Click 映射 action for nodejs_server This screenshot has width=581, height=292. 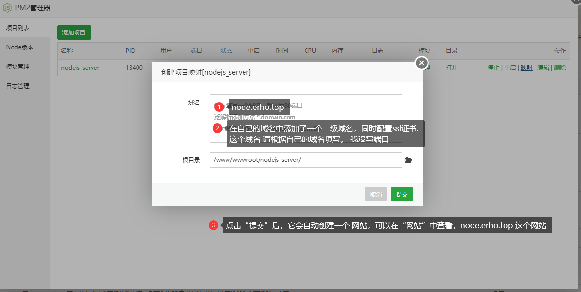[527, 68]
